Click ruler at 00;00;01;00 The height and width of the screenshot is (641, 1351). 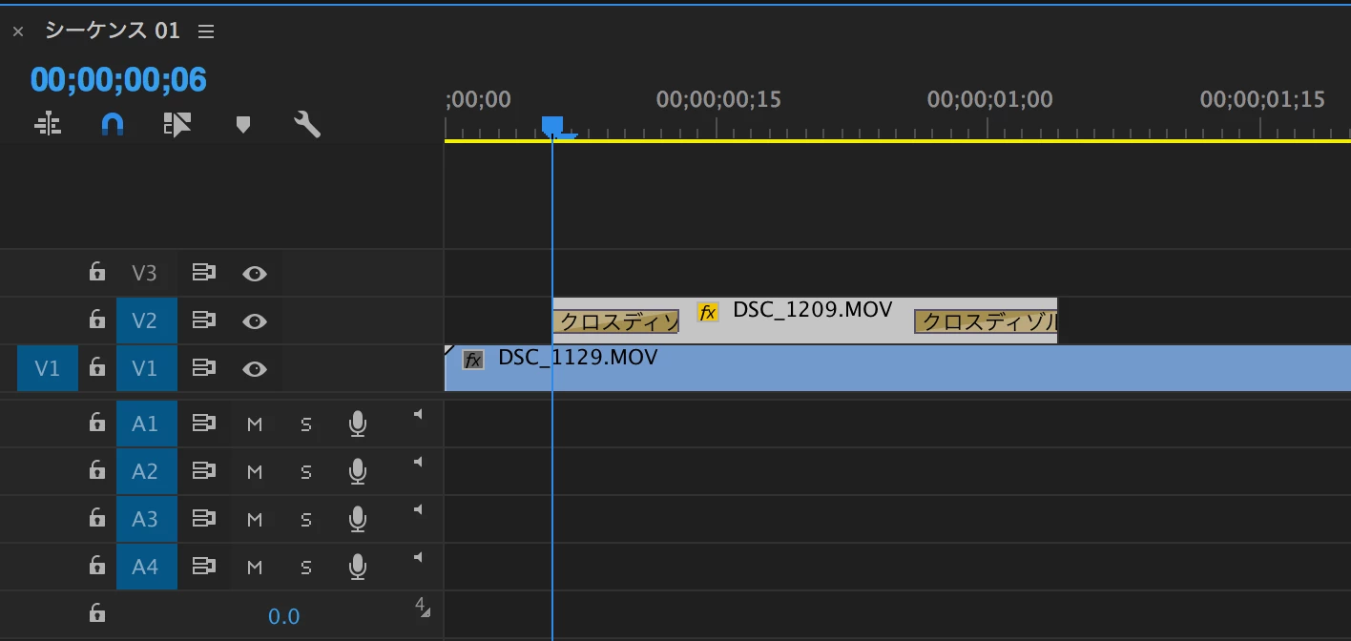tap(989, 99)
